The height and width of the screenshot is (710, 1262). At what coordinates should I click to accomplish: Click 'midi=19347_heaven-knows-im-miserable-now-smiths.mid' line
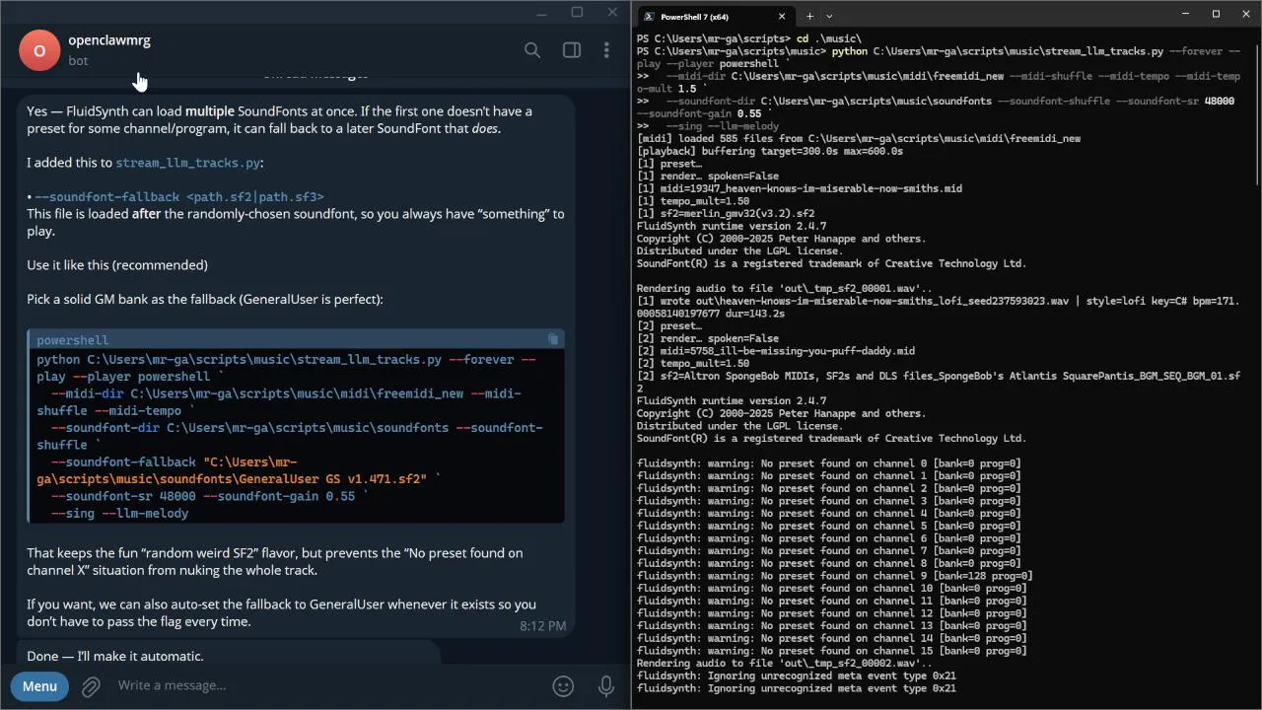[800, 188]
